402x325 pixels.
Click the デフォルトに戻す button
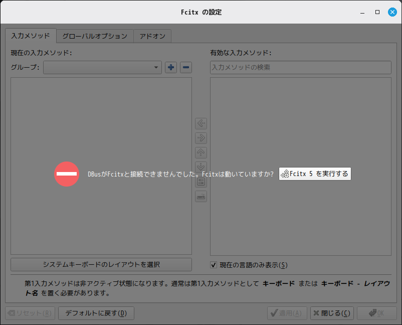tap(96, 313)
